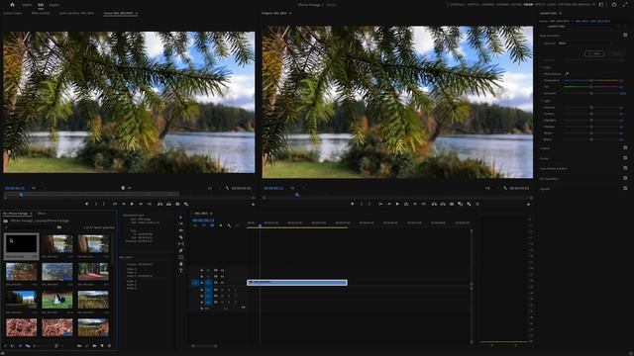Add a marker in the Program monitor transport
The width and height of the screenshot is (634, 356).
pos(353,205)
